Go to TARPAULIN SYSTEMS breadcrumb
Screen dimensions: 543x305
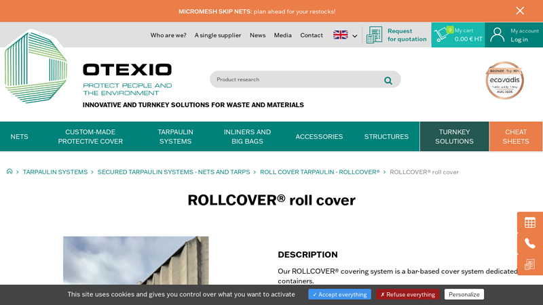[x=55, y=172]
